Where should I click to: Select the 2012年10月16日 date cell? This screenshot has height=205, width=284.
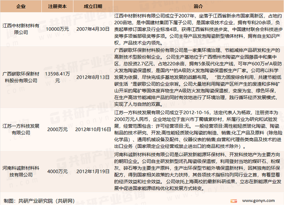[93, 129]
